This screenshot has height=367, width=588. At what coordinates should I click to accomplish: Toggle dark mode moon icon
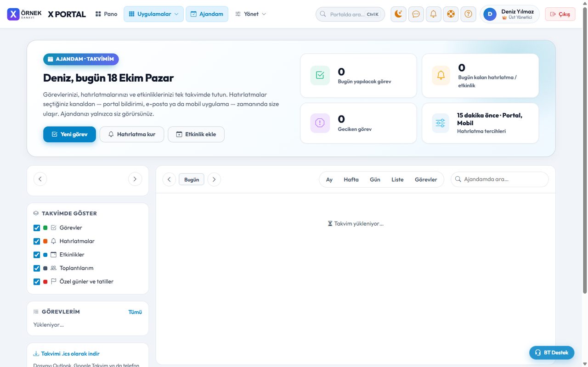pyautogui.click(x=398, y=14)
